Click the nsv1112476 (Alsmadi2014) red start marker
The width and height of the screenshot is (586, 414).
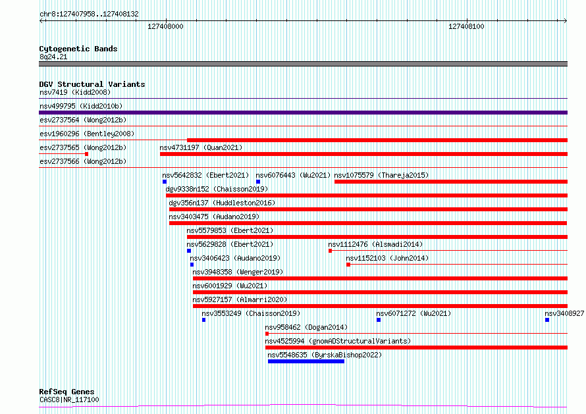330,251
